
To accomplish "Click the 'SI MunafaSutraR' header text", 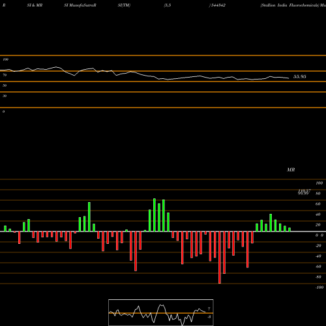I will (80, 5).
